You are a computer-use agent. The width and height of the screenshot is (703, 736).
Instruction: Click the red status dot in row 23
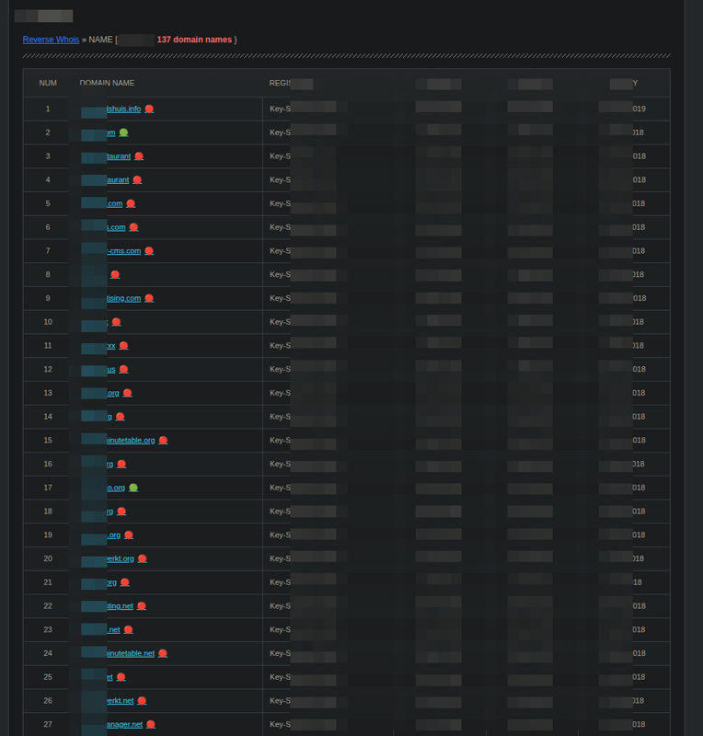[128, 630]
